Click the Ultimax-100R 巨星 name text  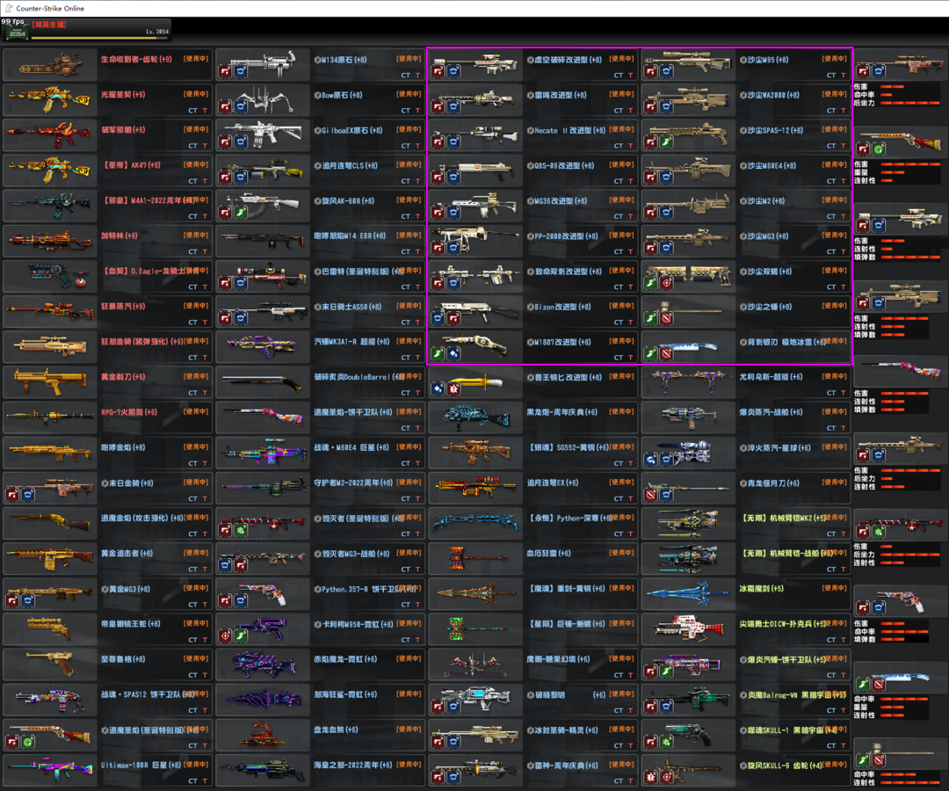[141, 765]
